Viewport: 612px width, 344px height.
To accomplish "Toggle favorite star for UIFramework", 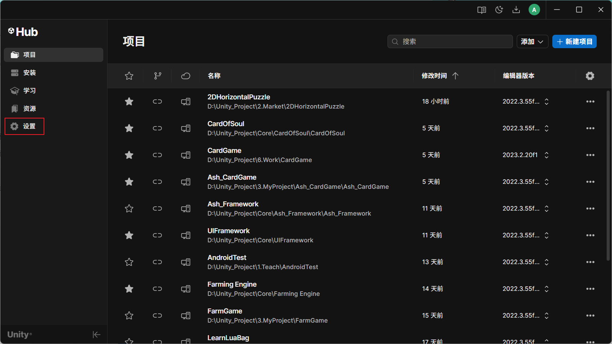I will point(129,235).
